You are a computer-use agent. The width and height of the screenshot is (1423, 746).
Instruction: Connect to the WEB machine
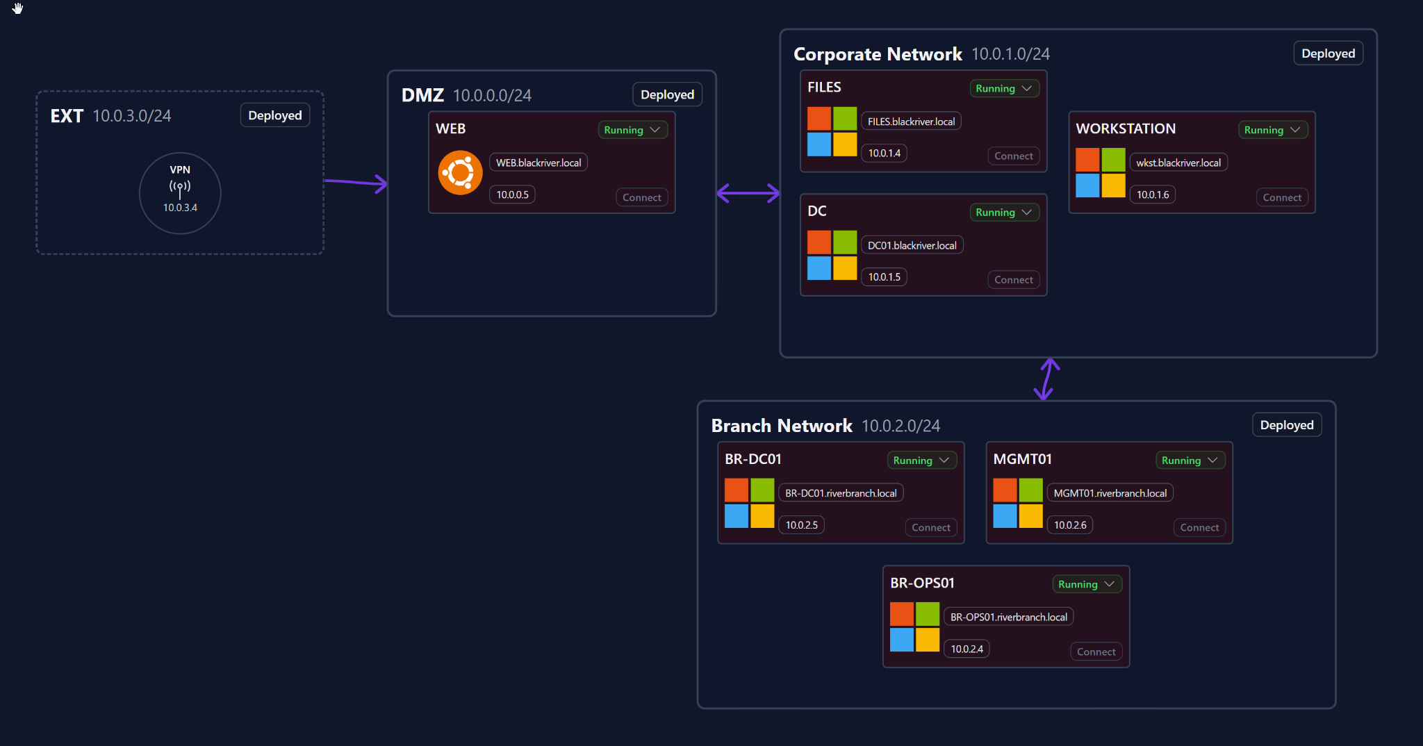tap(642, 197)
